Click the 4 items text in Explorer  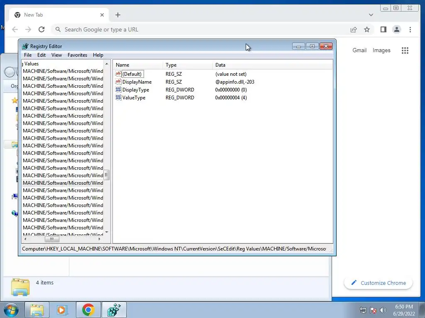click(x=45, y=282)
